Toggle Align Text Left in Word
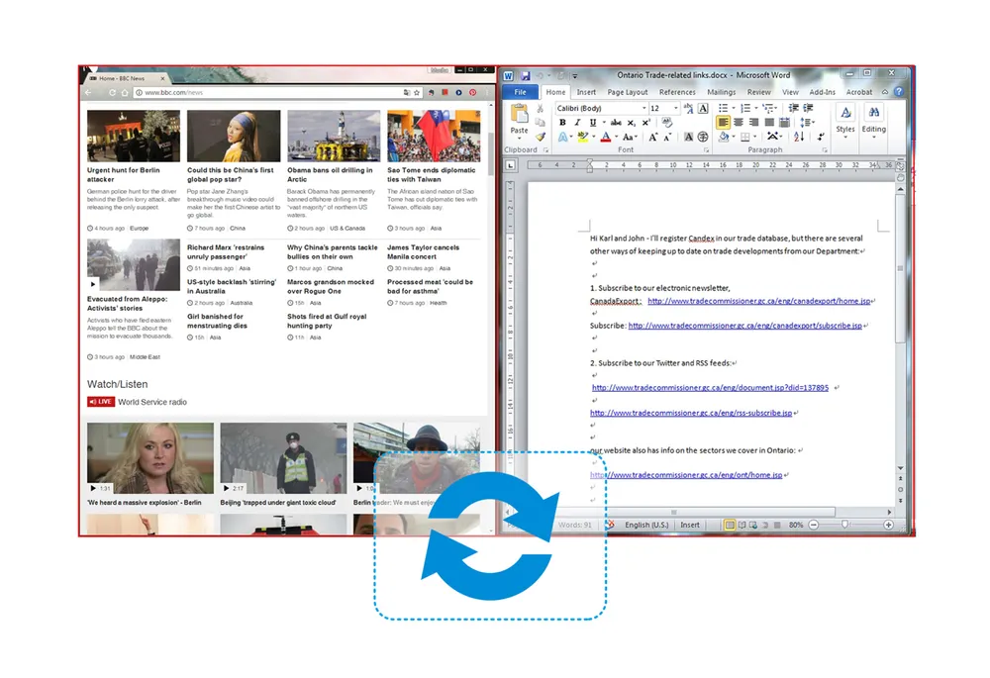This screenshot has height=678, width=990. (x=723, y=123)
